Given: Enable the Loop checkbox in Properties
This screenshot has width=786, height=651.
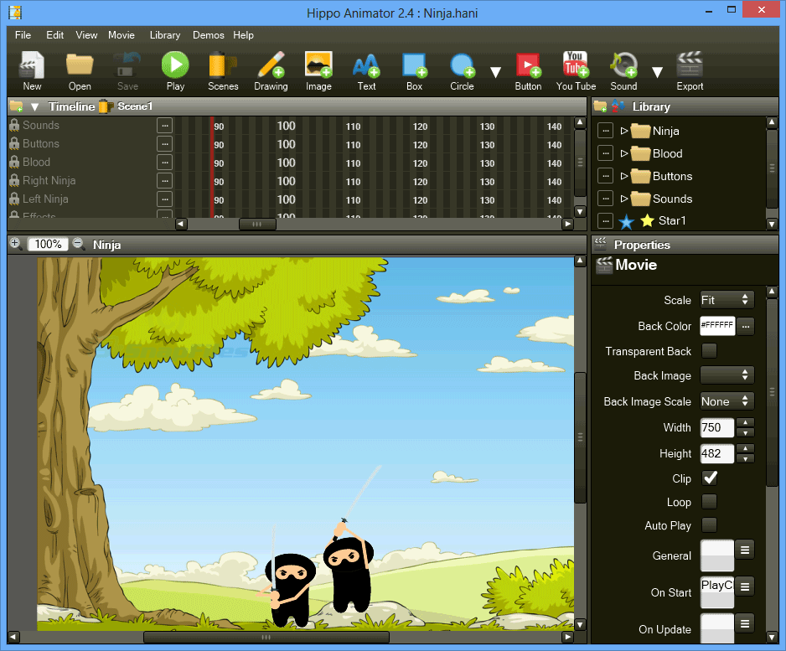Looking at the screenshot, I should [x=708, y=502].
